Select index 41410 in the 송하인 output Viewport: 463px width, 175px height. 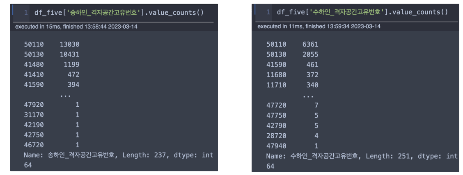tap(34, 74)
